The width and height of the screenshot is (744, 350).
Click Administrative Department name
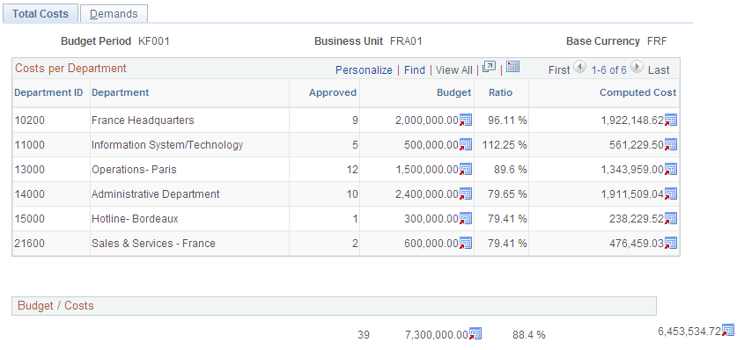click(156, 194)
